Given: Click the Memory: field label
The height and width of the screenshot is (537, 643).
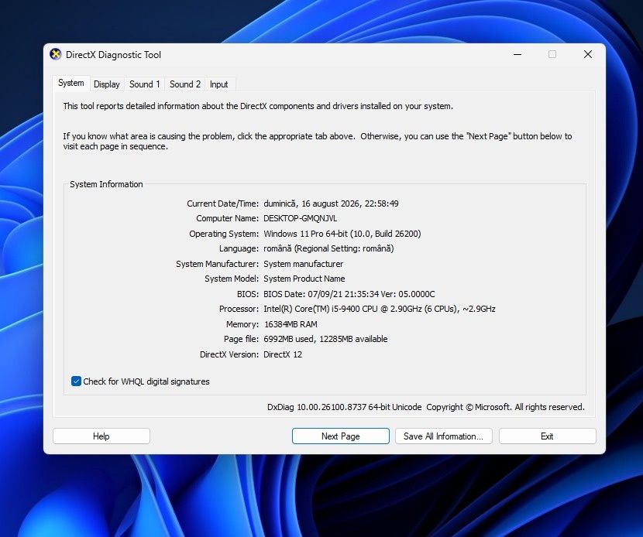Looking at the screenshot, I should tap(242, 324).
